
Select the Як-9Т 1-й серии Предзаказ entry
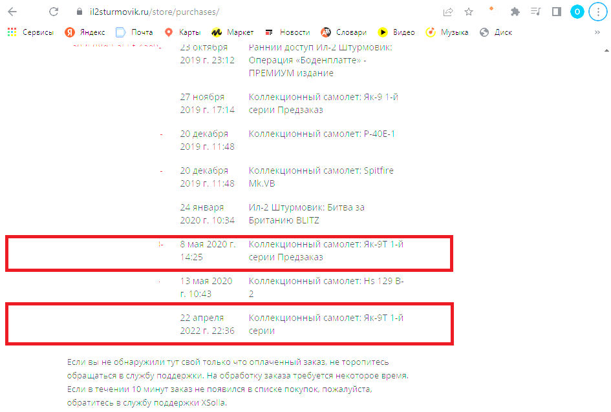[326, 251]
